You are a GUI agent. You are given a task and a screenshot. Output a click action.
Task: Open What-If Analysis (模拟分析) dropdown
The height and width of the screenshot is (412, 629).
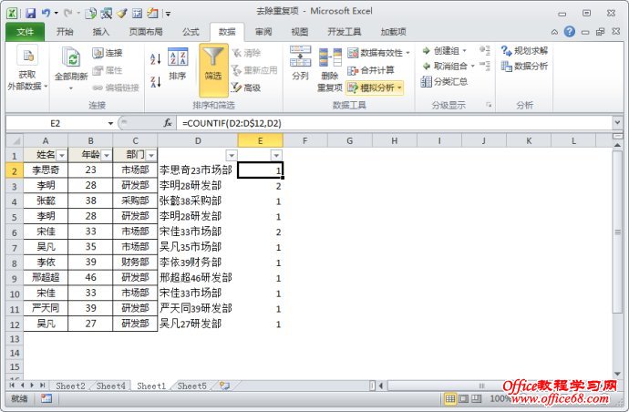click(x=375, y=88)
